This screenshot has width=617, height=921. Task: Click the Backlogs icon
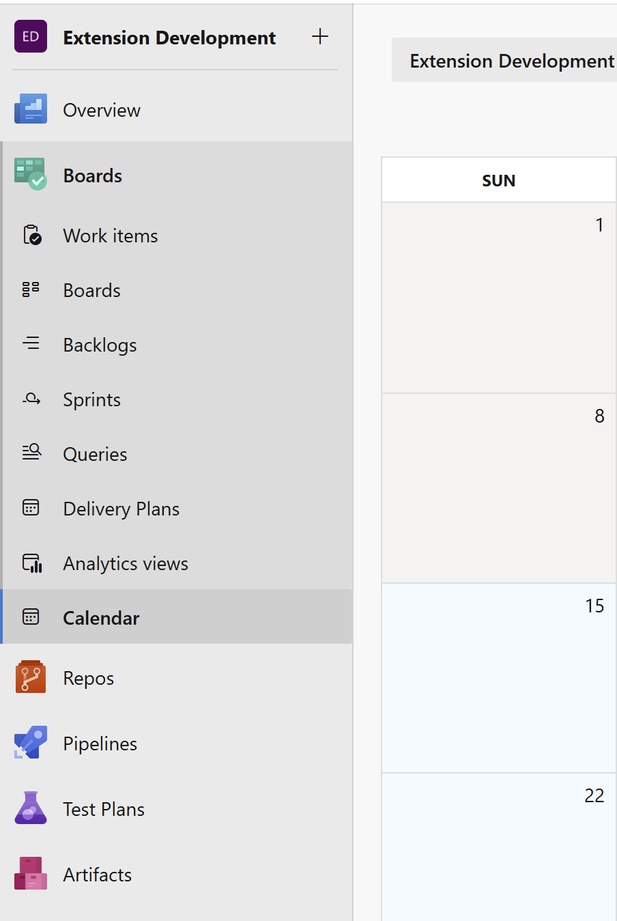[31, 343]
